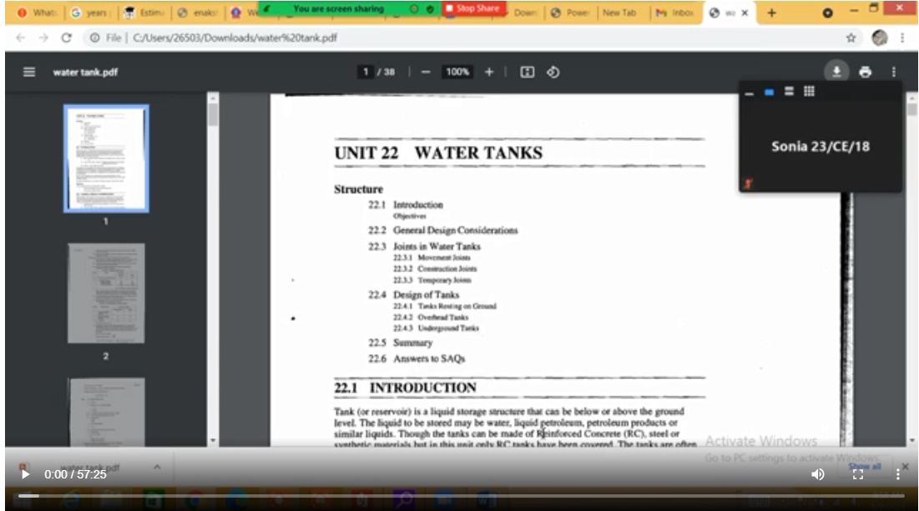Select page 1 thumbnail
The width and height of the screenshot is (919, 511).
(106, 158)
